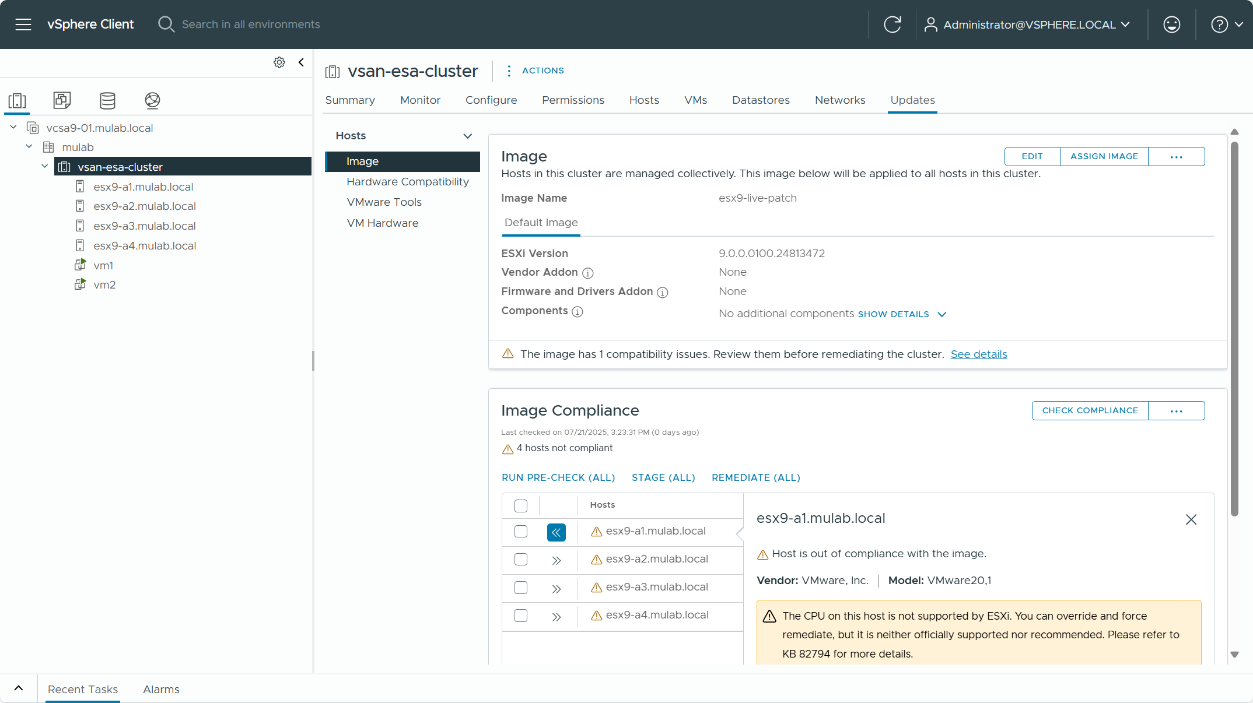Switch to the Configure tab

(x=491, y=100)
